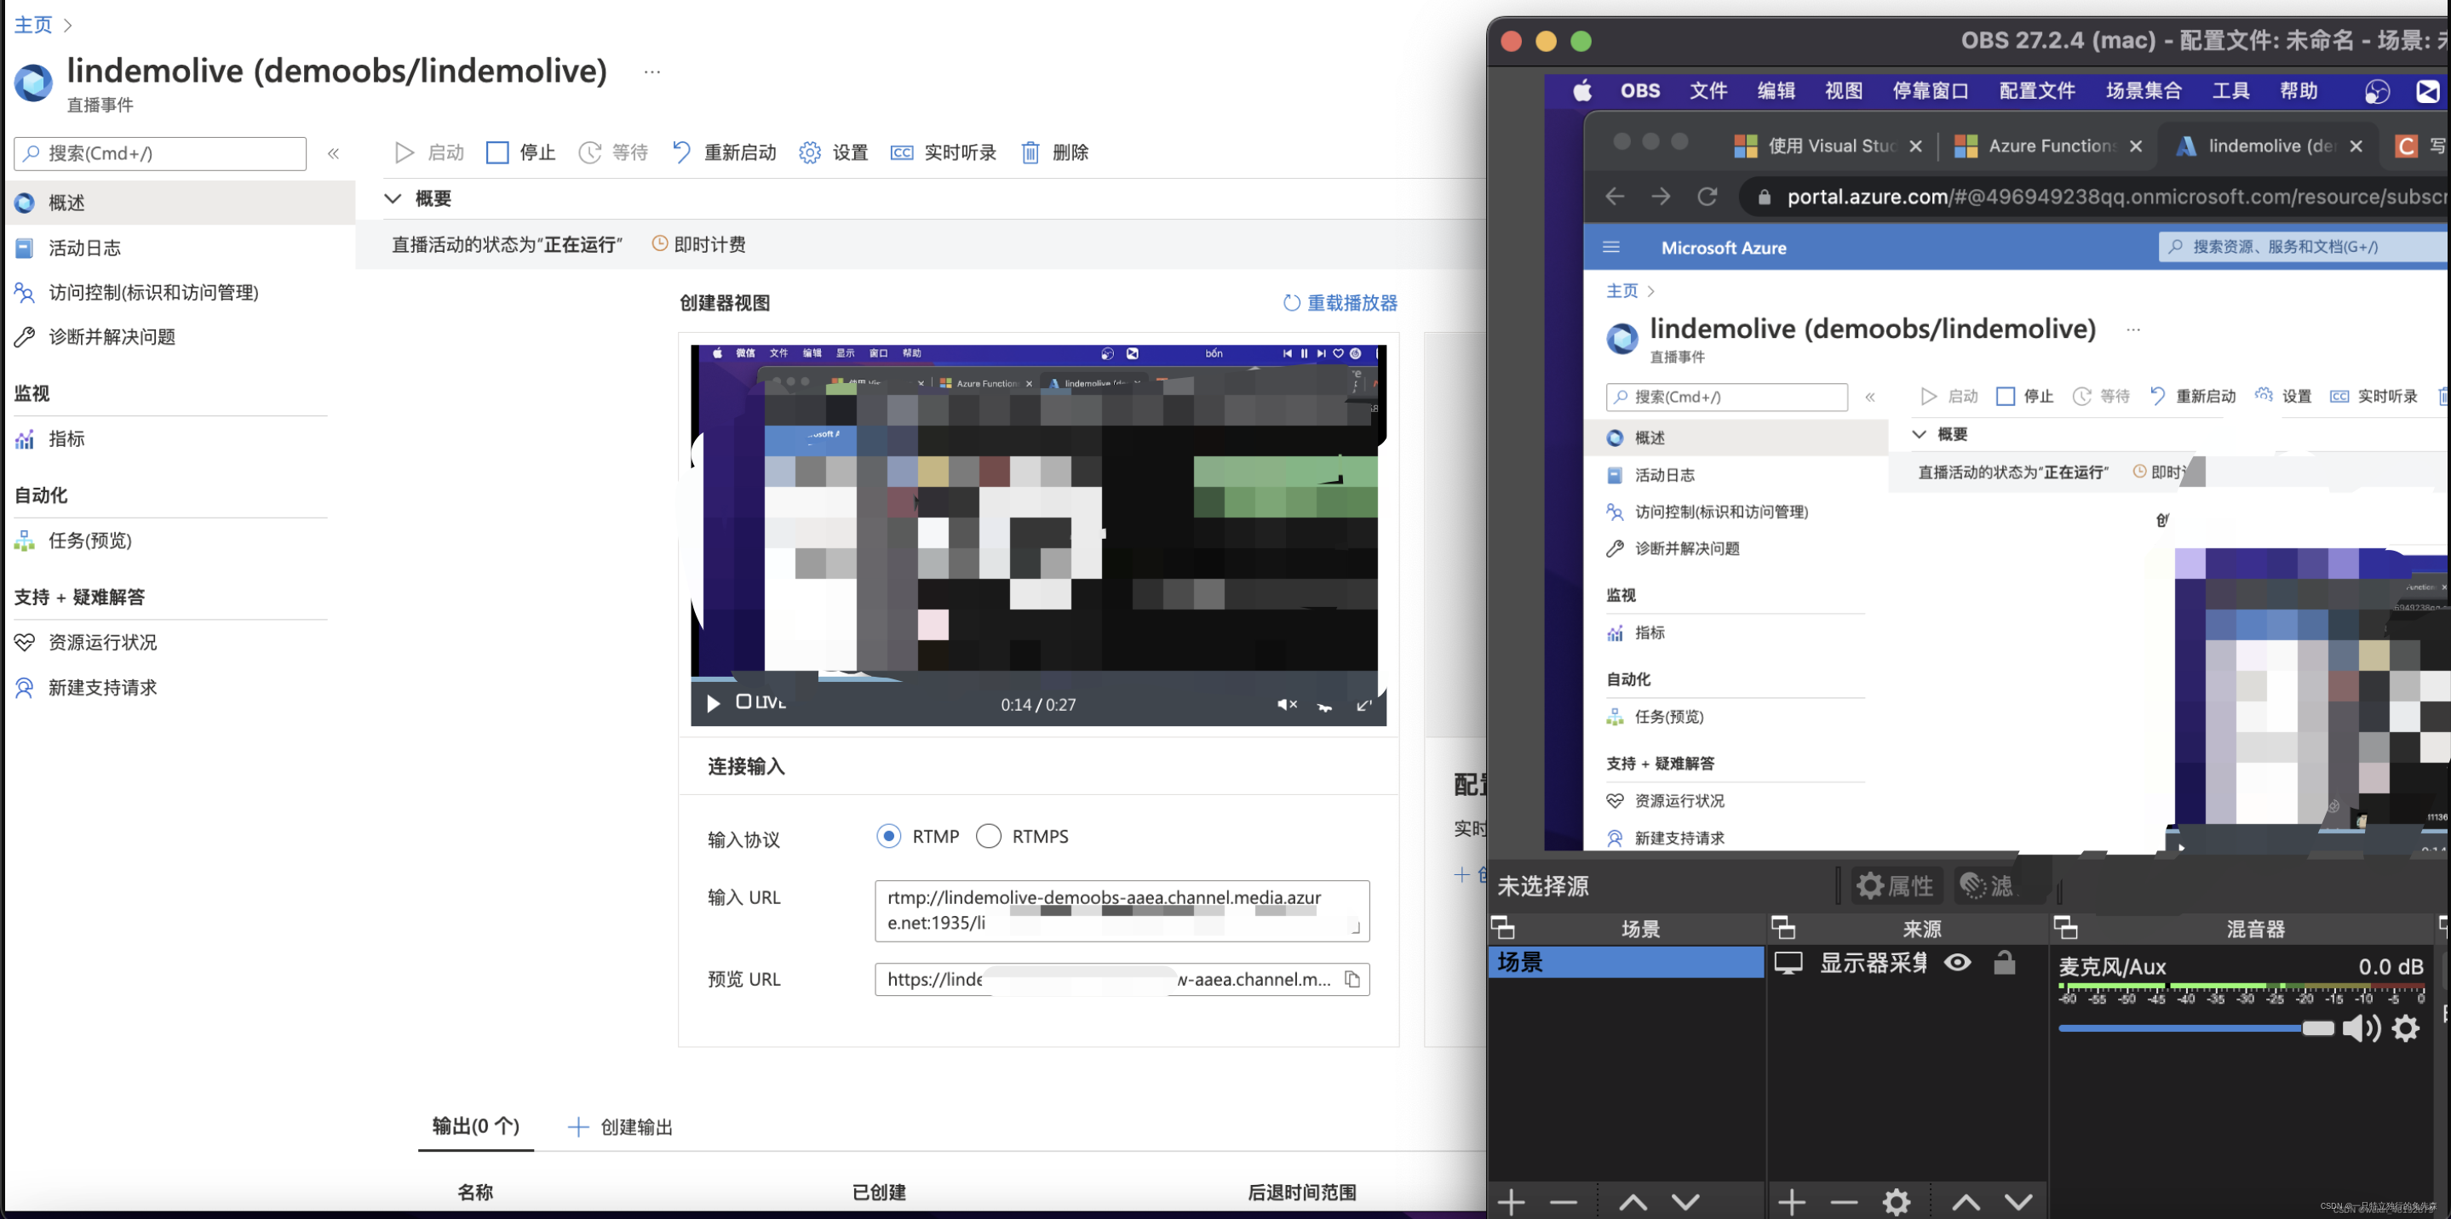This screenshot has width=2451, height=1219.
Task: Move scene down with the down arrow
Action: pyautogui.click(x=1685, y=1202)
